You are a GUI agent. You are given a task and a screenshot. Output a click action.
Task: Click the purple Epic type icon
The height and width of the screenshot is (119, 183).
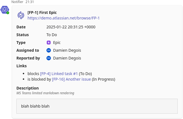click(49, 43)
